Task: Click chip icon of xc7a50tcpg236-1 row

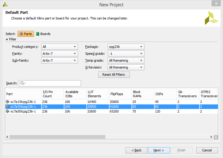Action: tap(8, 111)
